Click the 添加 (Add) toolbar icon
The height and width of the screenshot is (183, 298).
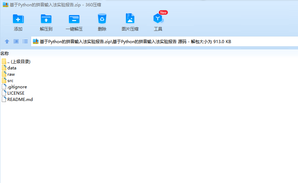click(x=18, y=19)
